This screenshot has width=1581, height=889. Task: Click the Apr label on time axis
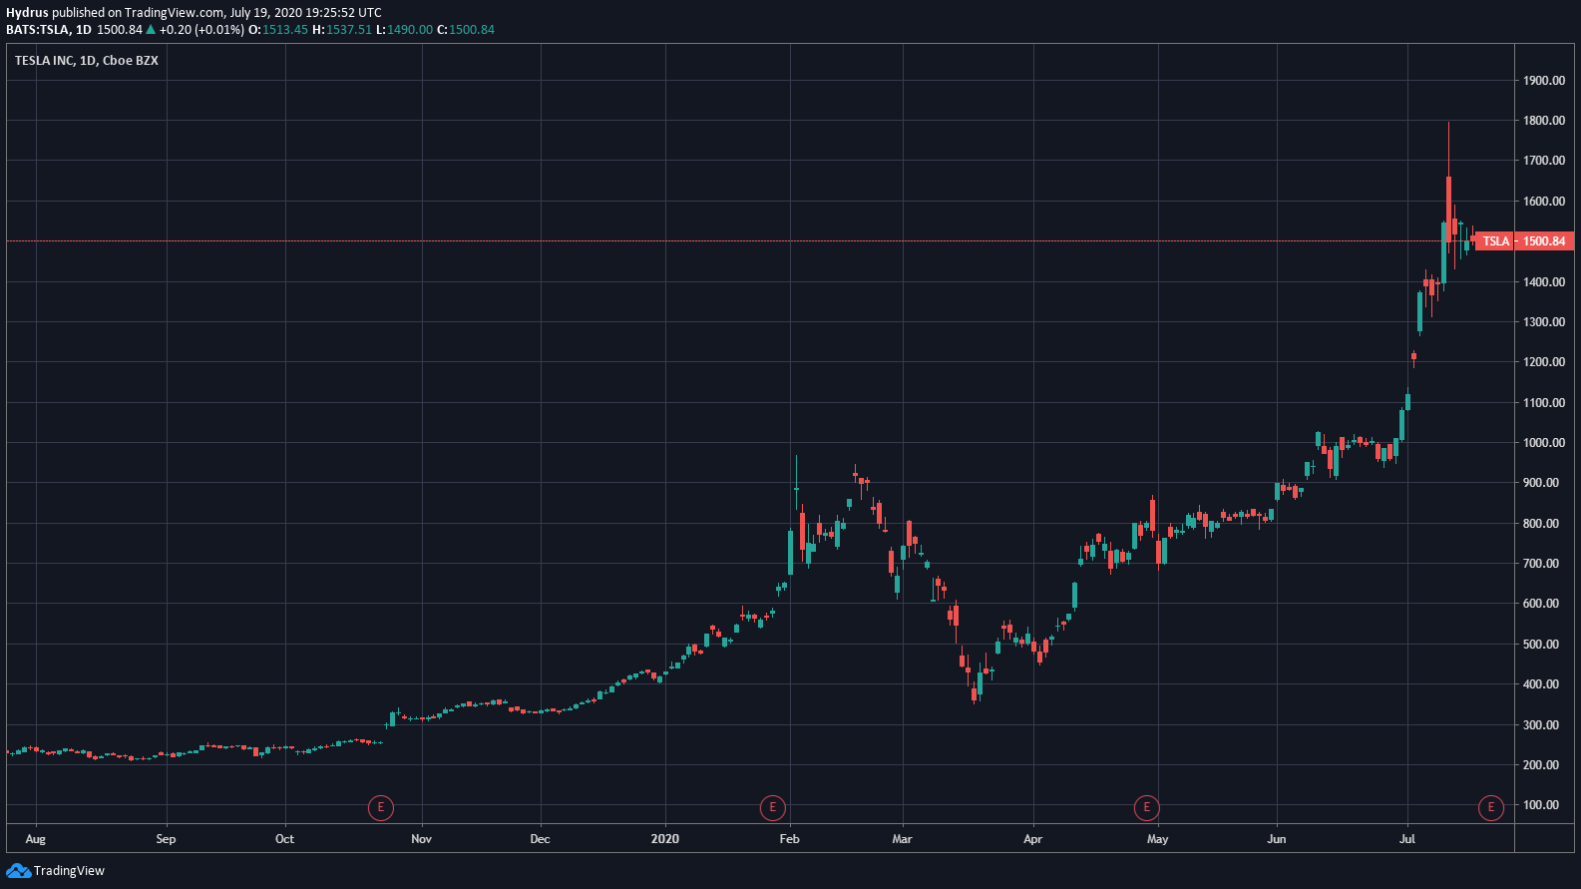tap(1032, 839)
